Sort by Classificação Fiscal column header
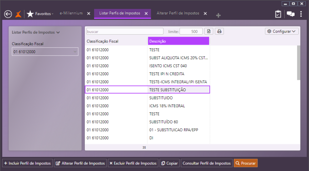The height and width of the screenshot is (171, 309). tap(116, 41)
